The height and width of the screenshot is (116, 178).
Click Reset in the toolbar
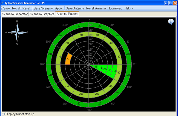(26, 8)
